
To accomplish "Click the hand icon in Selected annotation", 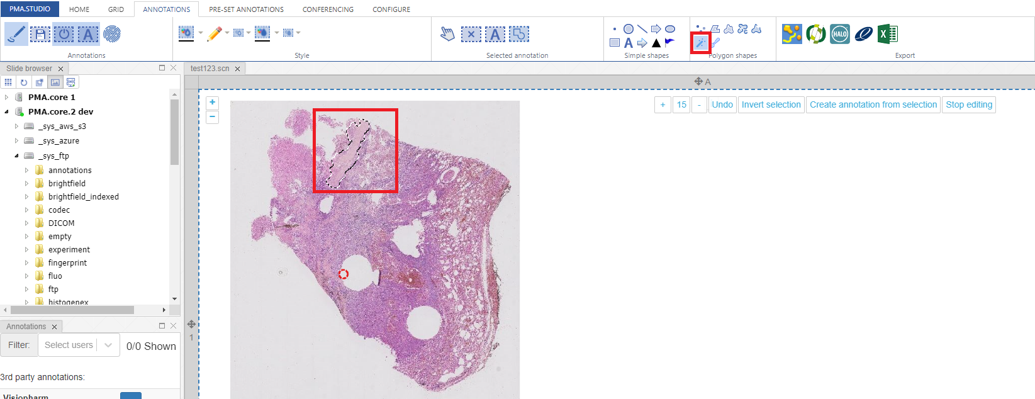I will (447, 34).
